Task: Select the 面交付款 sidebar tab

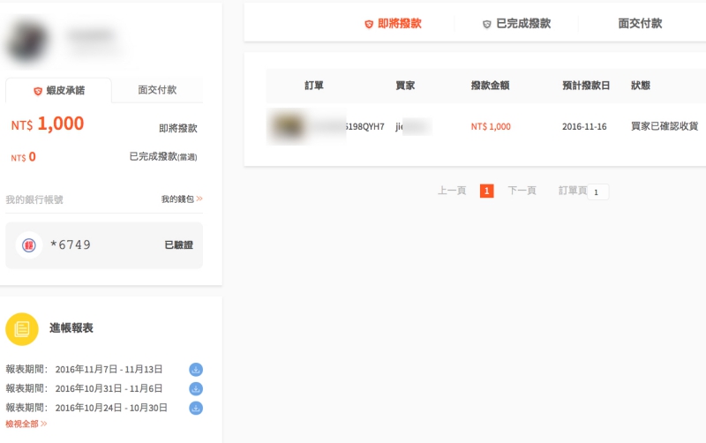Action: (157, 90)
